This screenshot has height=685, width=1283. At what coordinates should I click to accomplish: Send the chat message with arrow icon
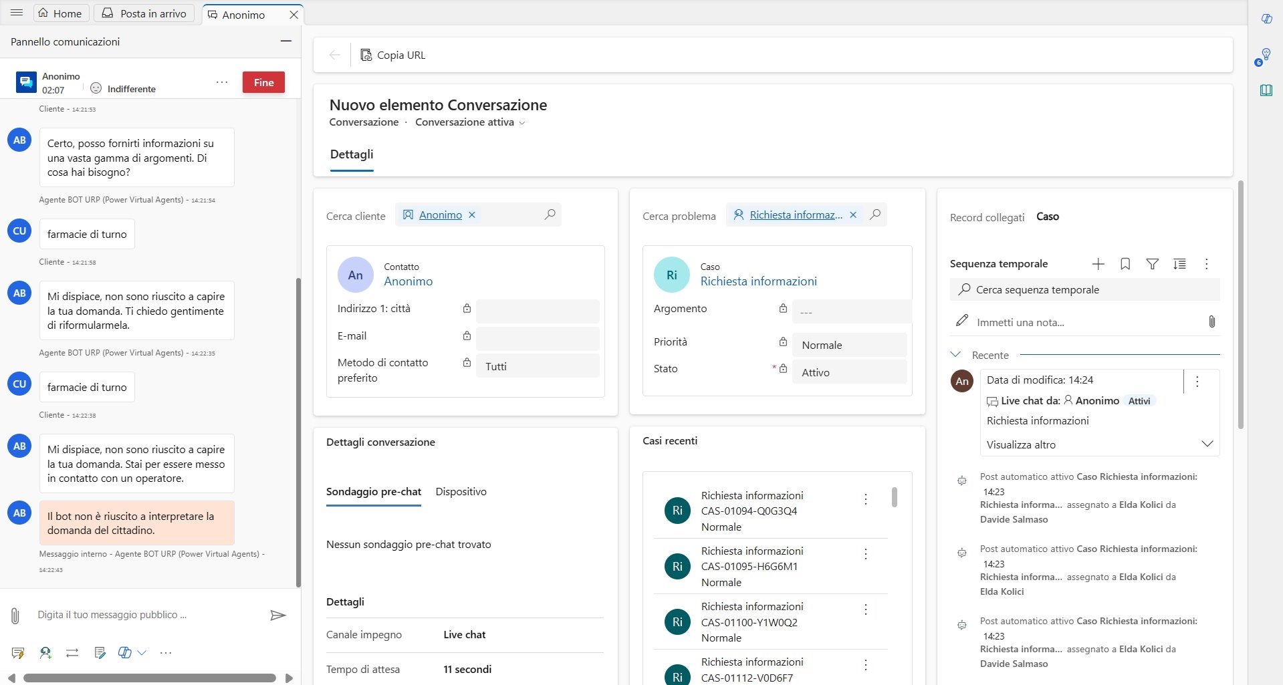point(277,615)
